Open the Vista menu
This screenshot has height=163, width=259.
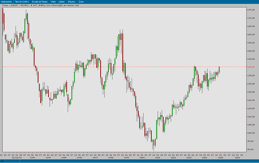click(53, 1)
